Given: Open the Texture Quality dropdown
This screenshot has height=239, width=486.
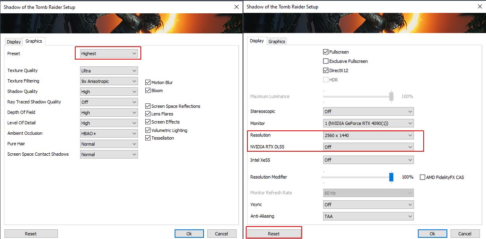Looking at the screenshot, I should click(x=109, y=70).
